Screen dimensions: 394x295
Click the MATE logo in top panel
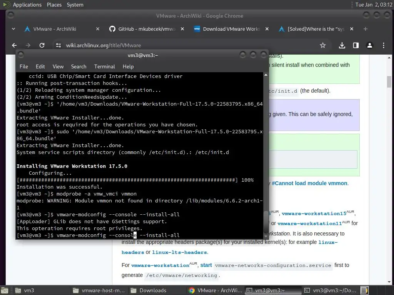6,5
